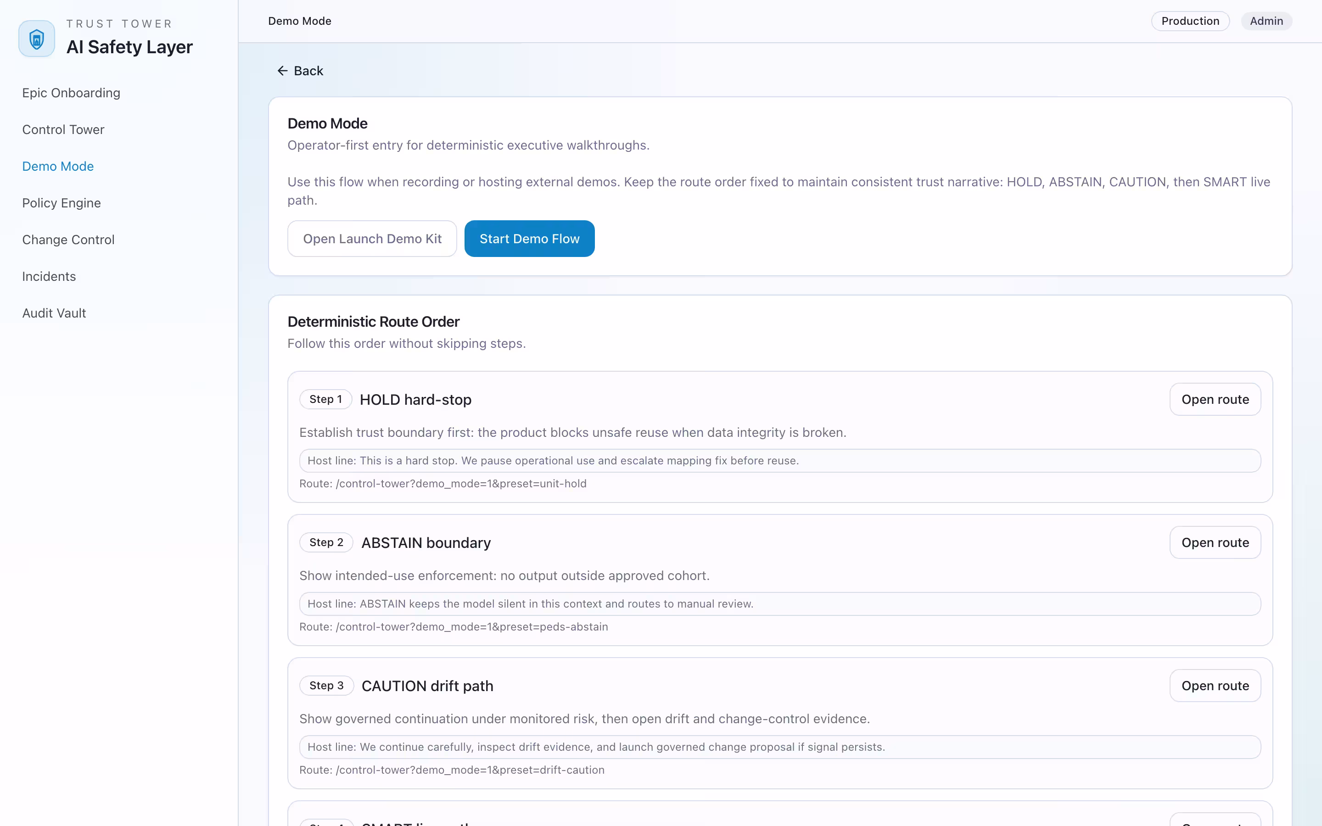Start the demo flow
The image size is (1322, 826).
point(529,239)
